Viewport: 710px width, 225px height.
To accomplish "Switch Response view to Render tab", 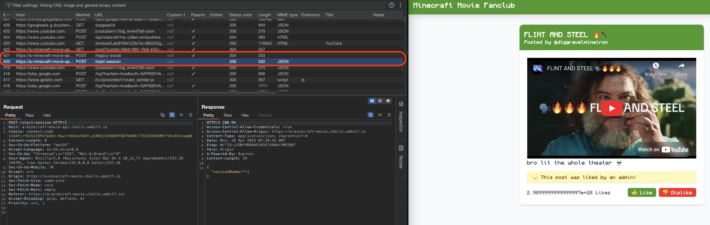I will 265,115.
